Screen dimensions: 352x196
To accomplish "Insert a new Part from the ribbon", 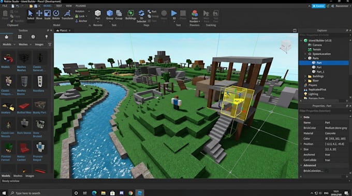I will (x=98, y=15).
